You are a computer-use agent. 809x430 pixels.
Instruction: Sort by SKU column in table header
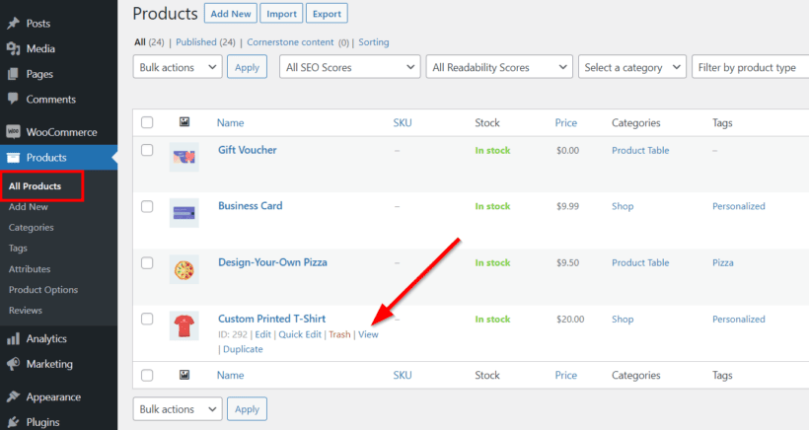[403, 122]
